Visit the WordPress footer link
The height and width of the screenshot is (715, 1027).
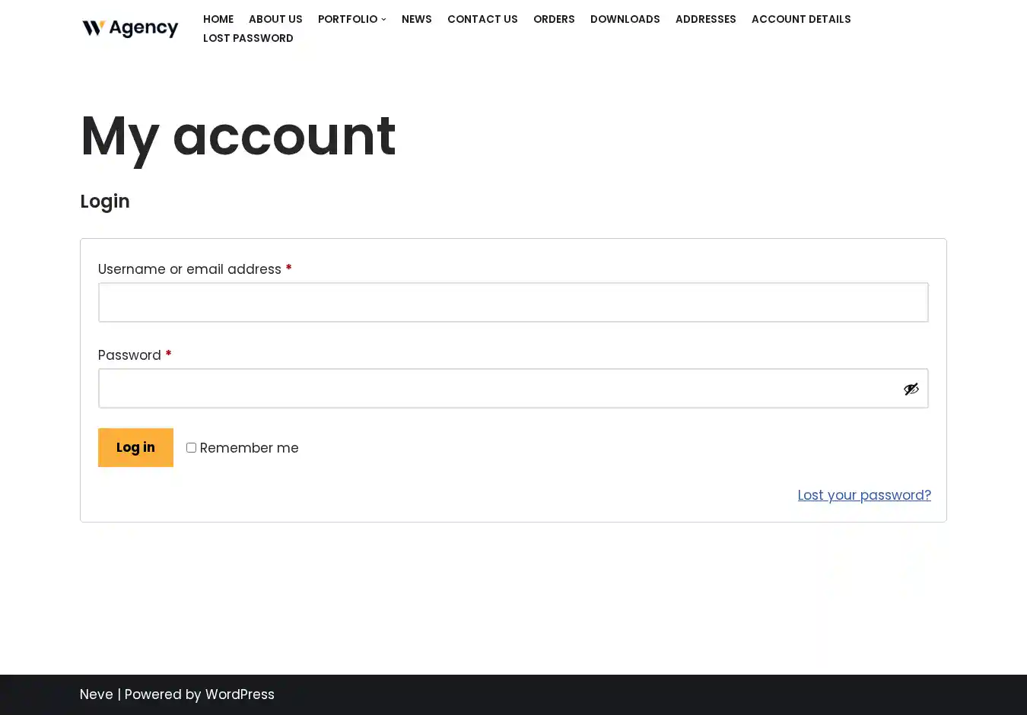(240, 694)
